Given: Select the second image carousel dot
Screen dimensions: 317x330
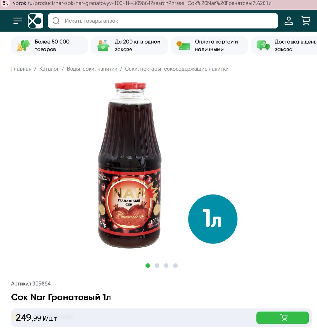Looking at the screenshot, I should pos(157,266).
